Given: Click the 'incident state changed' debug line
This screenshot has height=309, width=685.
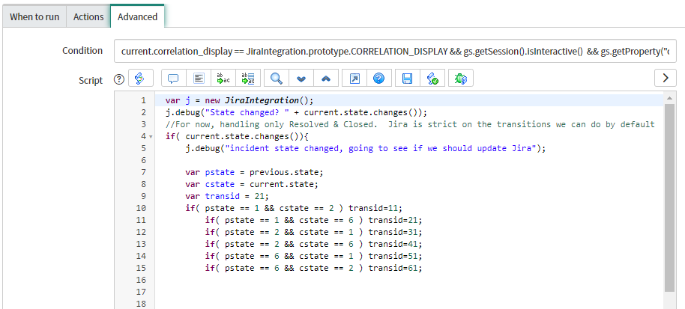Looking at the screenshot, I should [x=366, y=148].
